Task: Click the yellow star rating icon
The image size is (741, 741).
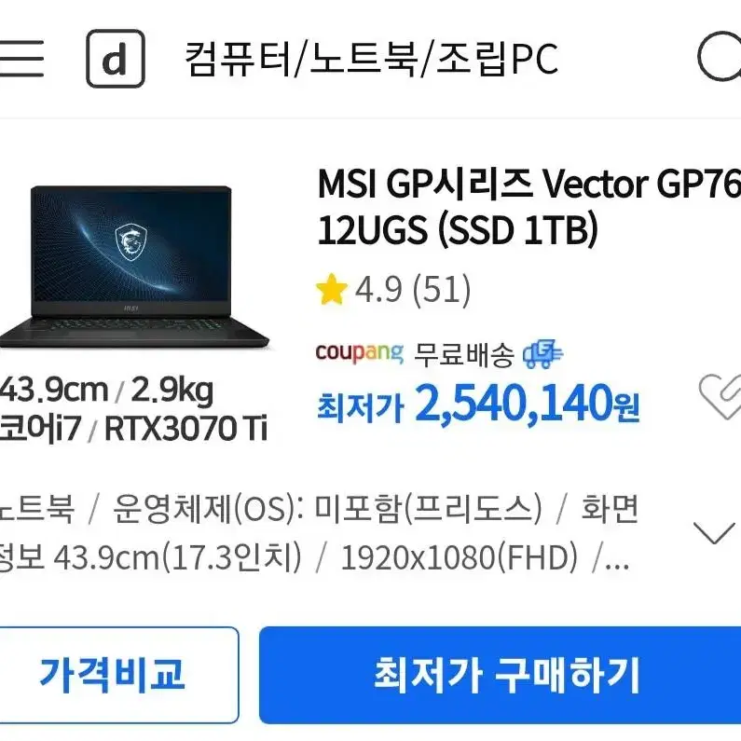Action: [331, 289]
